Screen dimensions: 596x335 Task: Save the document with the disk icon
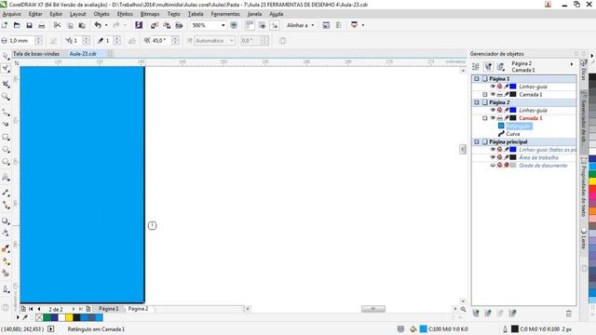[x=29, y=25]
